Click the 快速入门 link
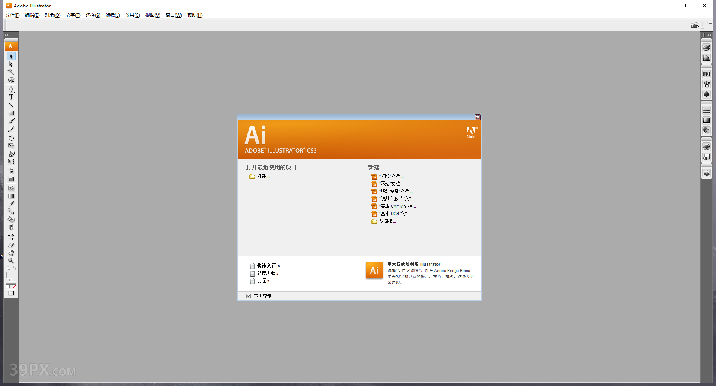Image resolution: width=716 pixels, height=386 pixels. pyautogui.click(x=267, y=266)
